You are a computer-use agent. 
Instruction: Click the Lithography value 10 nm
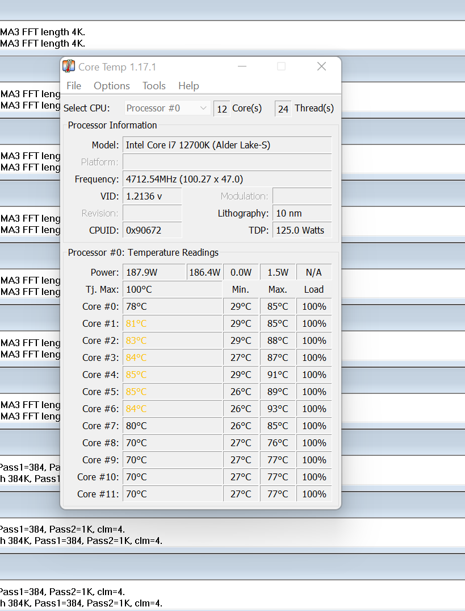302,213
